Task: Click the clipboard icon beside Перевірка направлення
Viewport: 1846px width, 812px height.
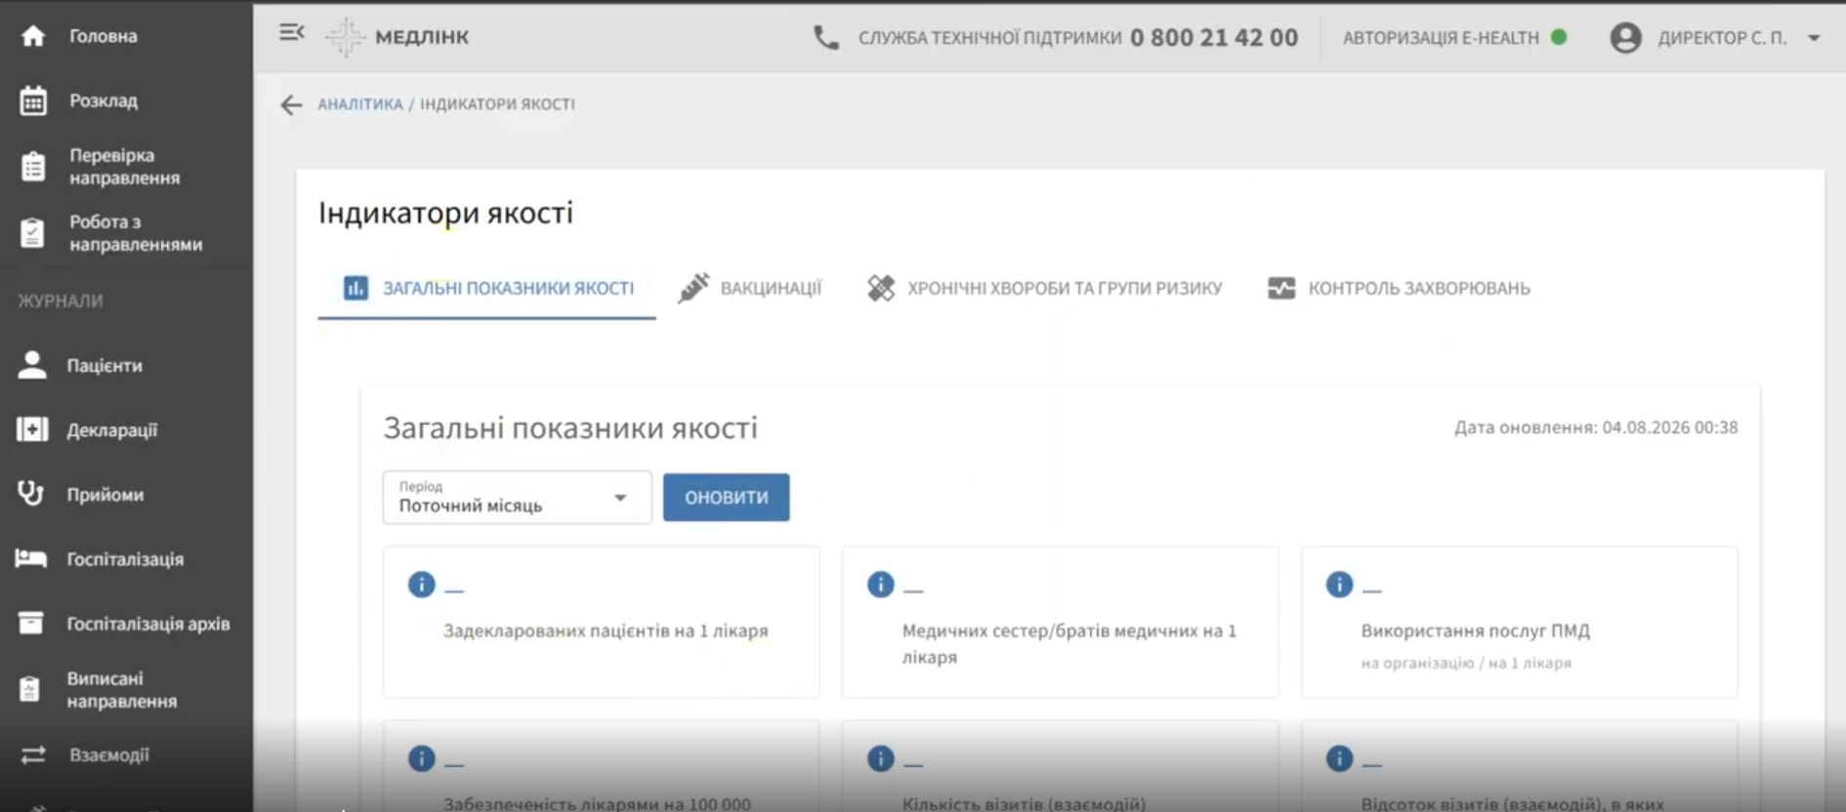Action: pyautogui.click(x=33, y=167)
